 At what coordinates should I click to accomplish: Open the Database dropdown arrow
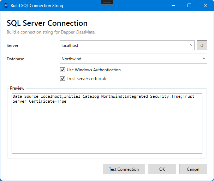pos(204,59)
